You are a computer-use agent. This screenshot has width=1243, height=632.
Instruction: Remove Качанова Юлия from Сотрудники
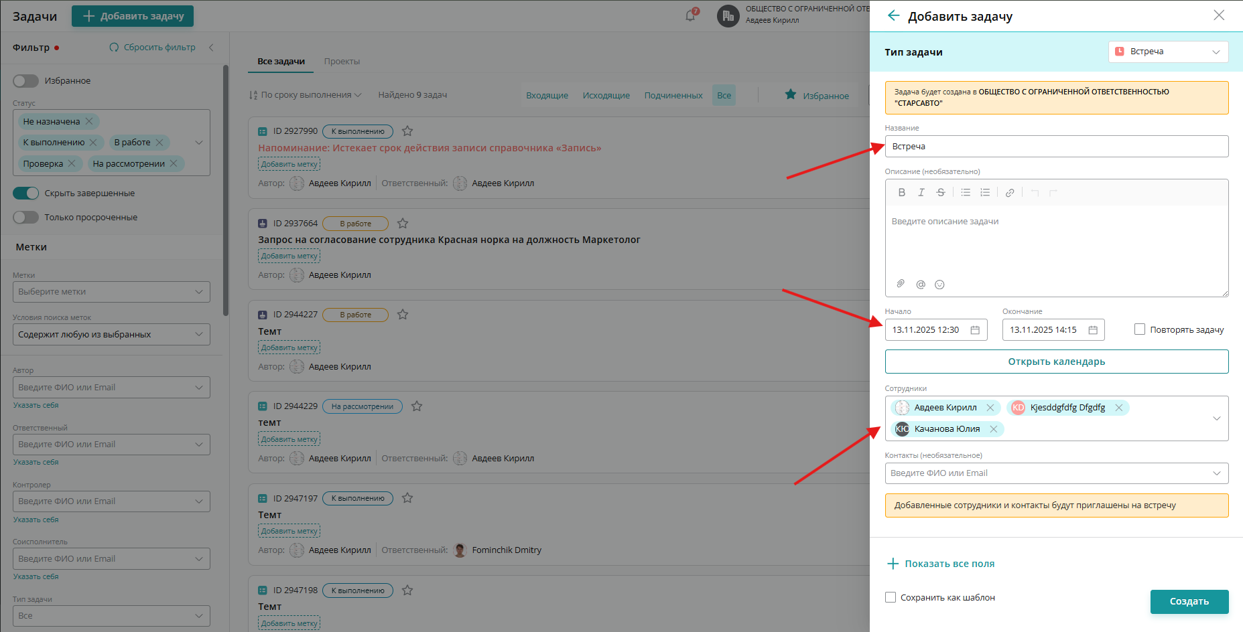tap(994, 429)
